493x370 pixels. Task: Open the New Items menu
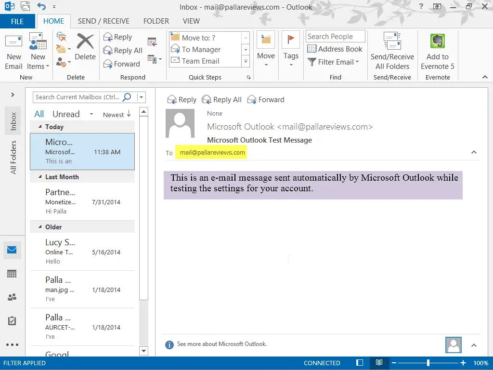[38, 52]
